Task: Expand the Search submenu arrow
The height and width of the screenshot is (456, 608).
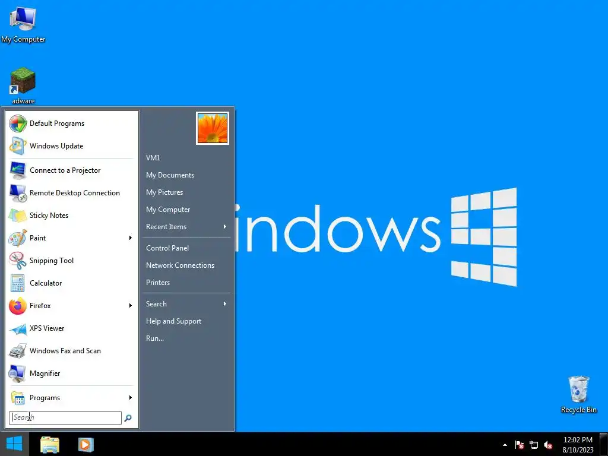Action: 225,304
